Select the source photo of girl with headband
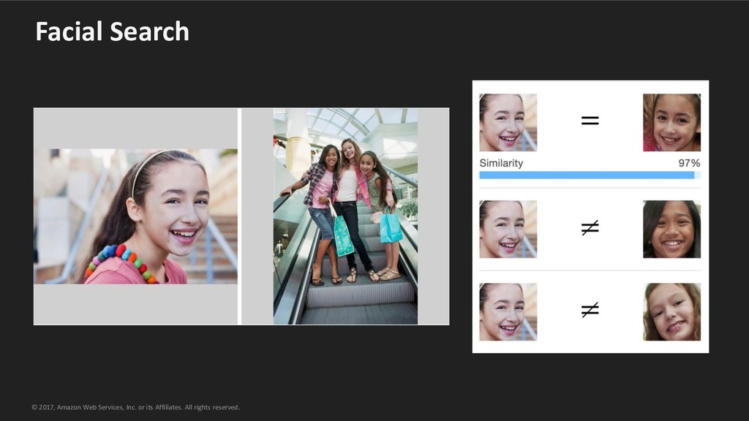The image size is (749, 421). point(135,216)
